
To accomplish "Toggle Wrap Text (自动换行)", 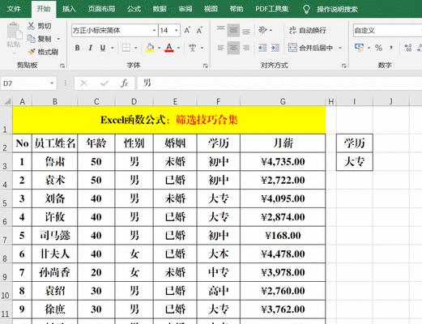I will [308, 30].
